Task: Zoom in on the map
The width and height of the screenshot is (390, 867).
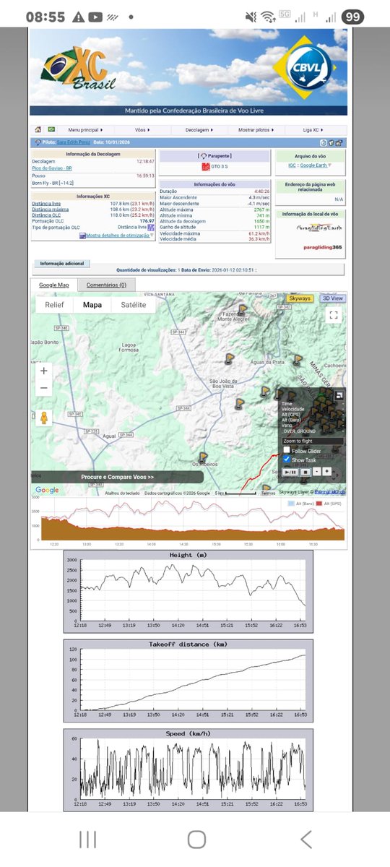Action: [44, 371]
